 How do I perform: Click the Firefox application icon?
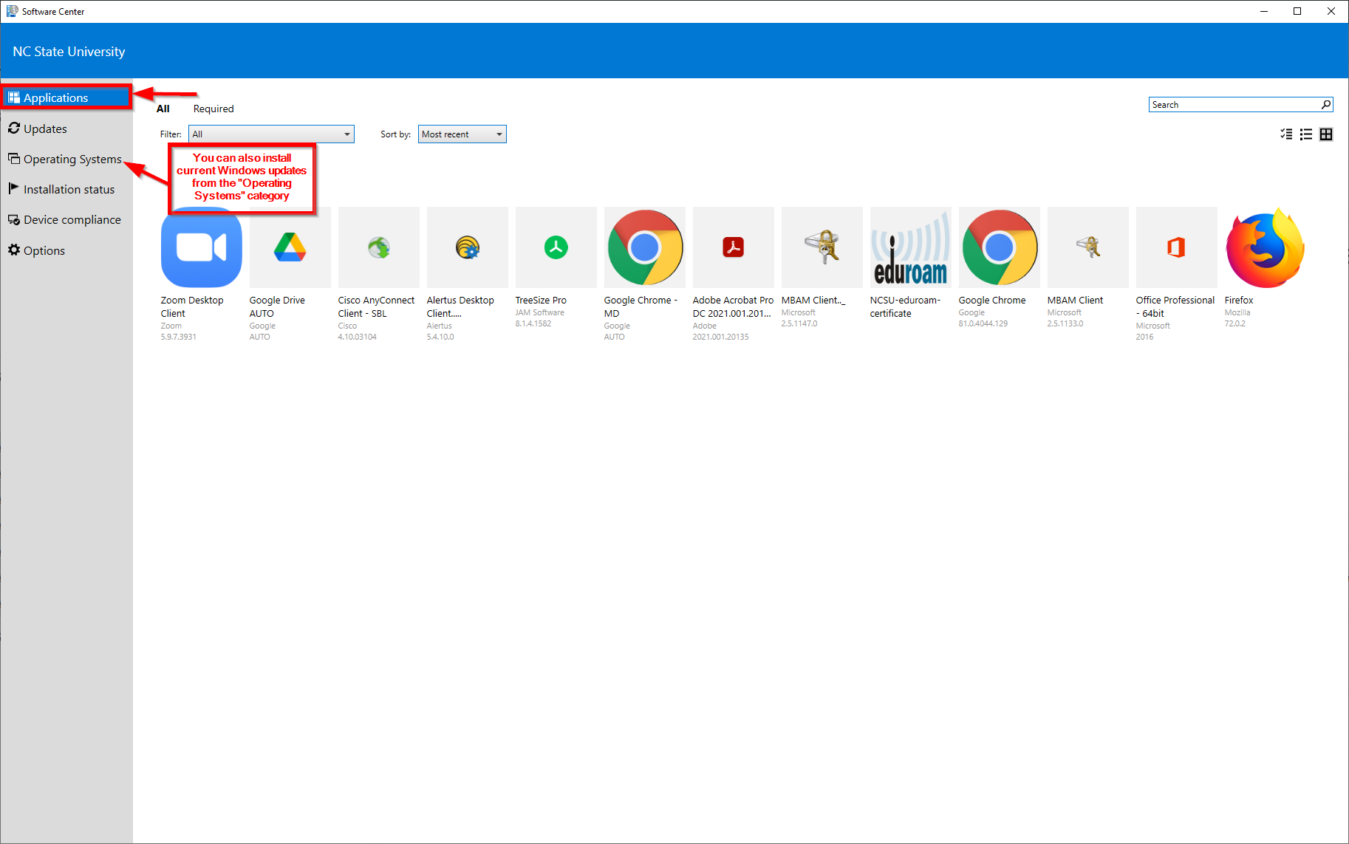coord(1265,247)
